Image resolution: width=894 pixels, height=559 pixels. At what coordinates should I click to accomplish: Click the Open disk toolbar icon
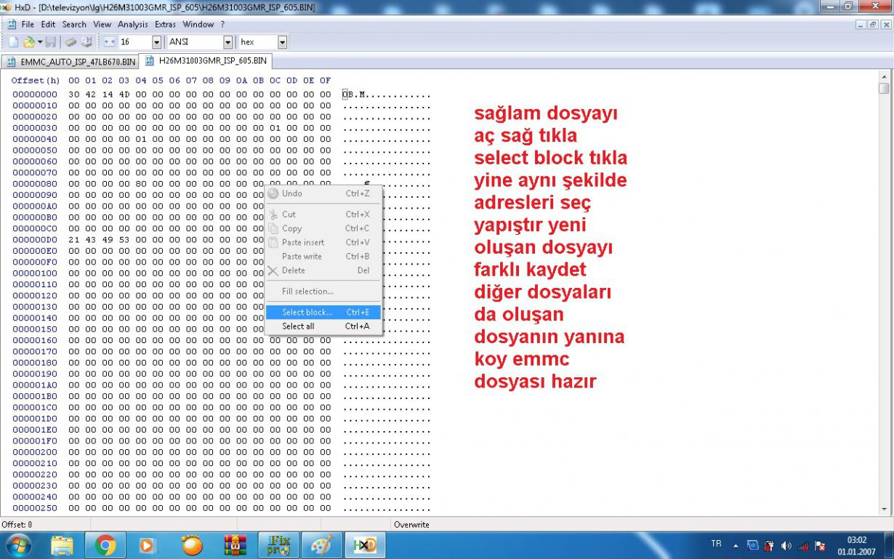(87, 42)
